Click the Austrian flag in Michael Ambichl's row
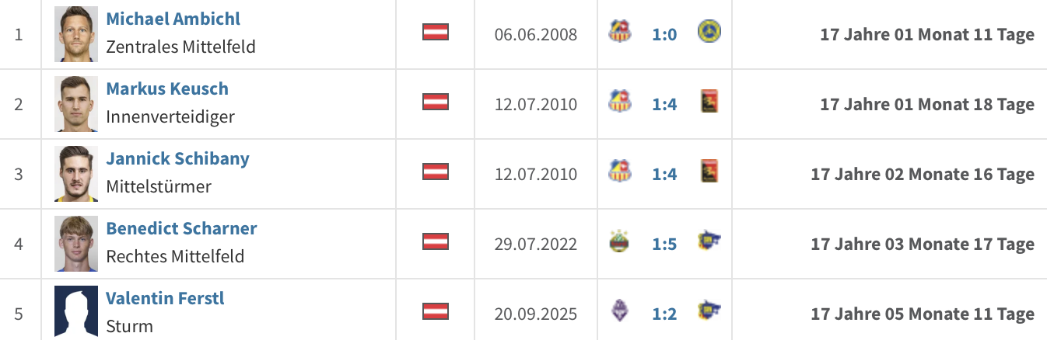The height and width of the screenshot is (340, 1047). click(x=436, y=33)
